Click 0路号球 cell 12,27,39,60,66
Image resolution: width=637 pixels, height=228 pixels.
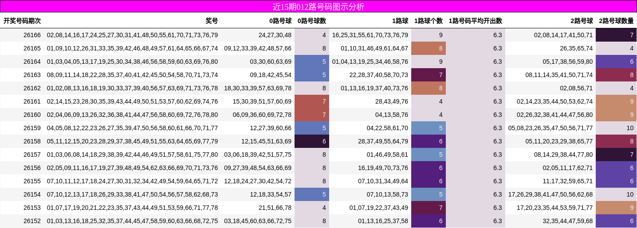pos(271,128)
